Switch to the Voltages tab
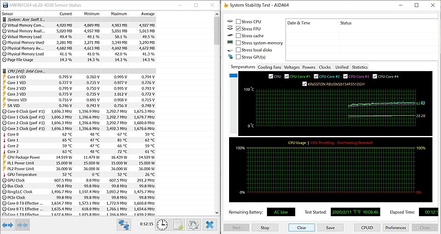The image size is (441, 234). pyautogui.click(x=292, y=67)
